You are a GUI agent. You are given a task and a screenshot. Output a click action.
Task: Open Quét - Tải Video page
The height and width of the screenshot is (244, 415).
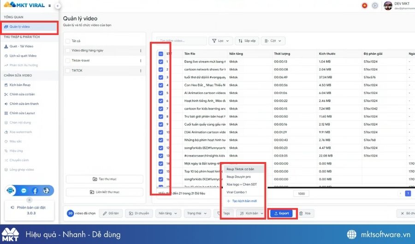point(21,46)
